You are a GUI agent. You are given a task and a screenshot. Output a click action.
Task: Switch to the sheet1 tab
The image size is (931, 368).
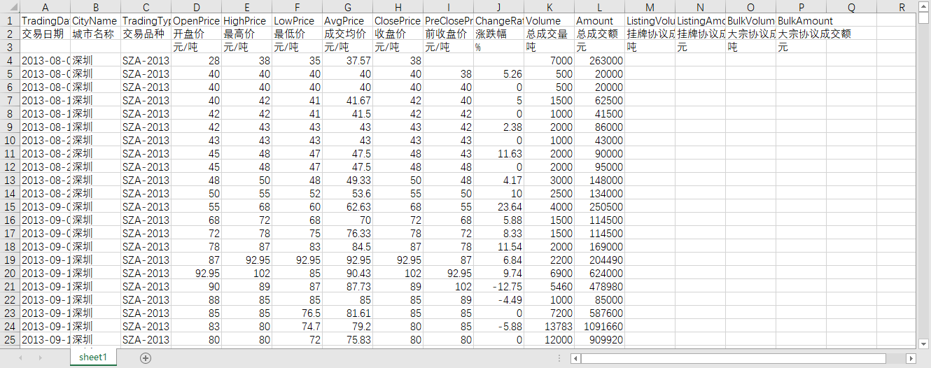[x=93, y=358]
